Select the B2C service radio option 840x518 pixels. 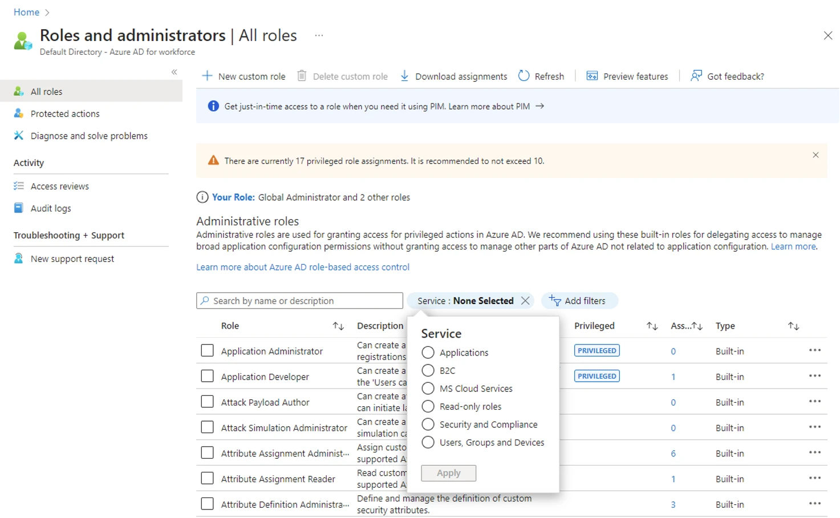point(428,370)
